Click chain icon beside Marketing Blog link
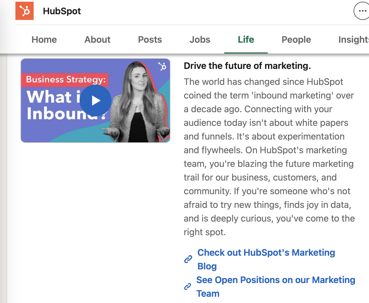369x303 pixels. tap(188, 259)
